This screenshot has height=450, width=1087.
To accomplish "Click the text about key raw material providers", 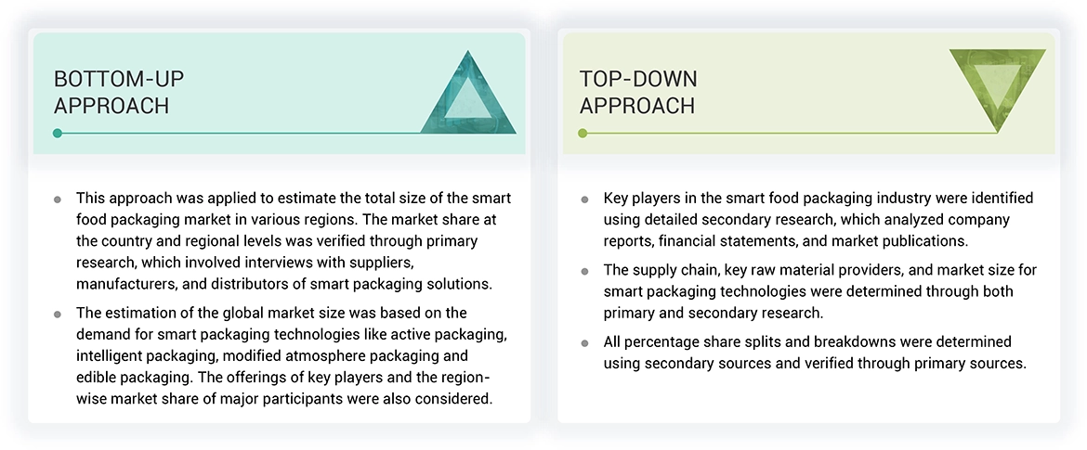I will [x=818, y=291].
